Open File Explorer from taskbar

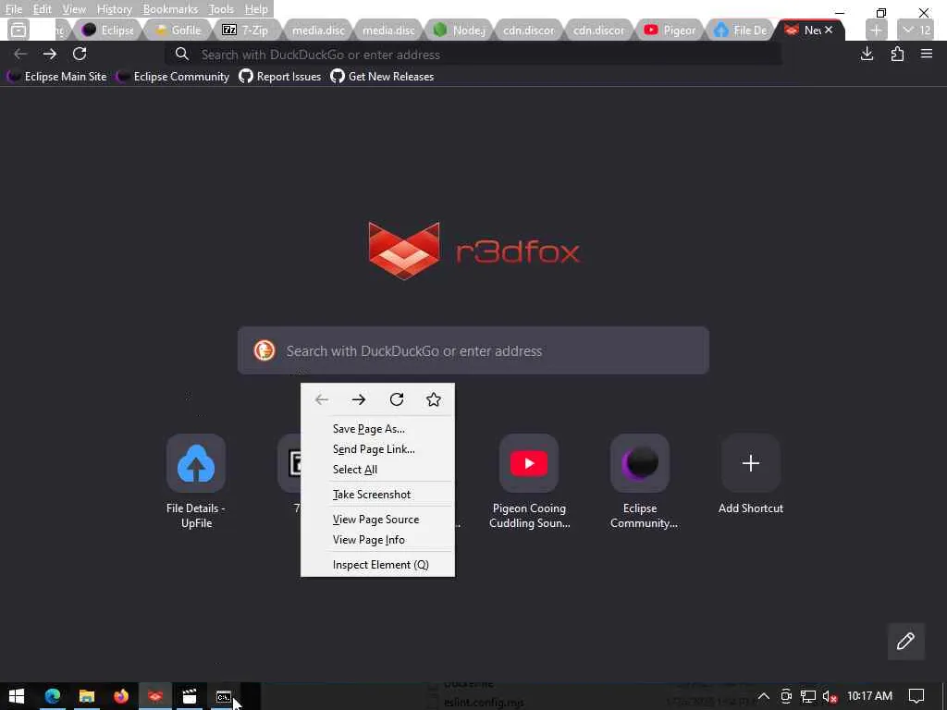point(87,696)
